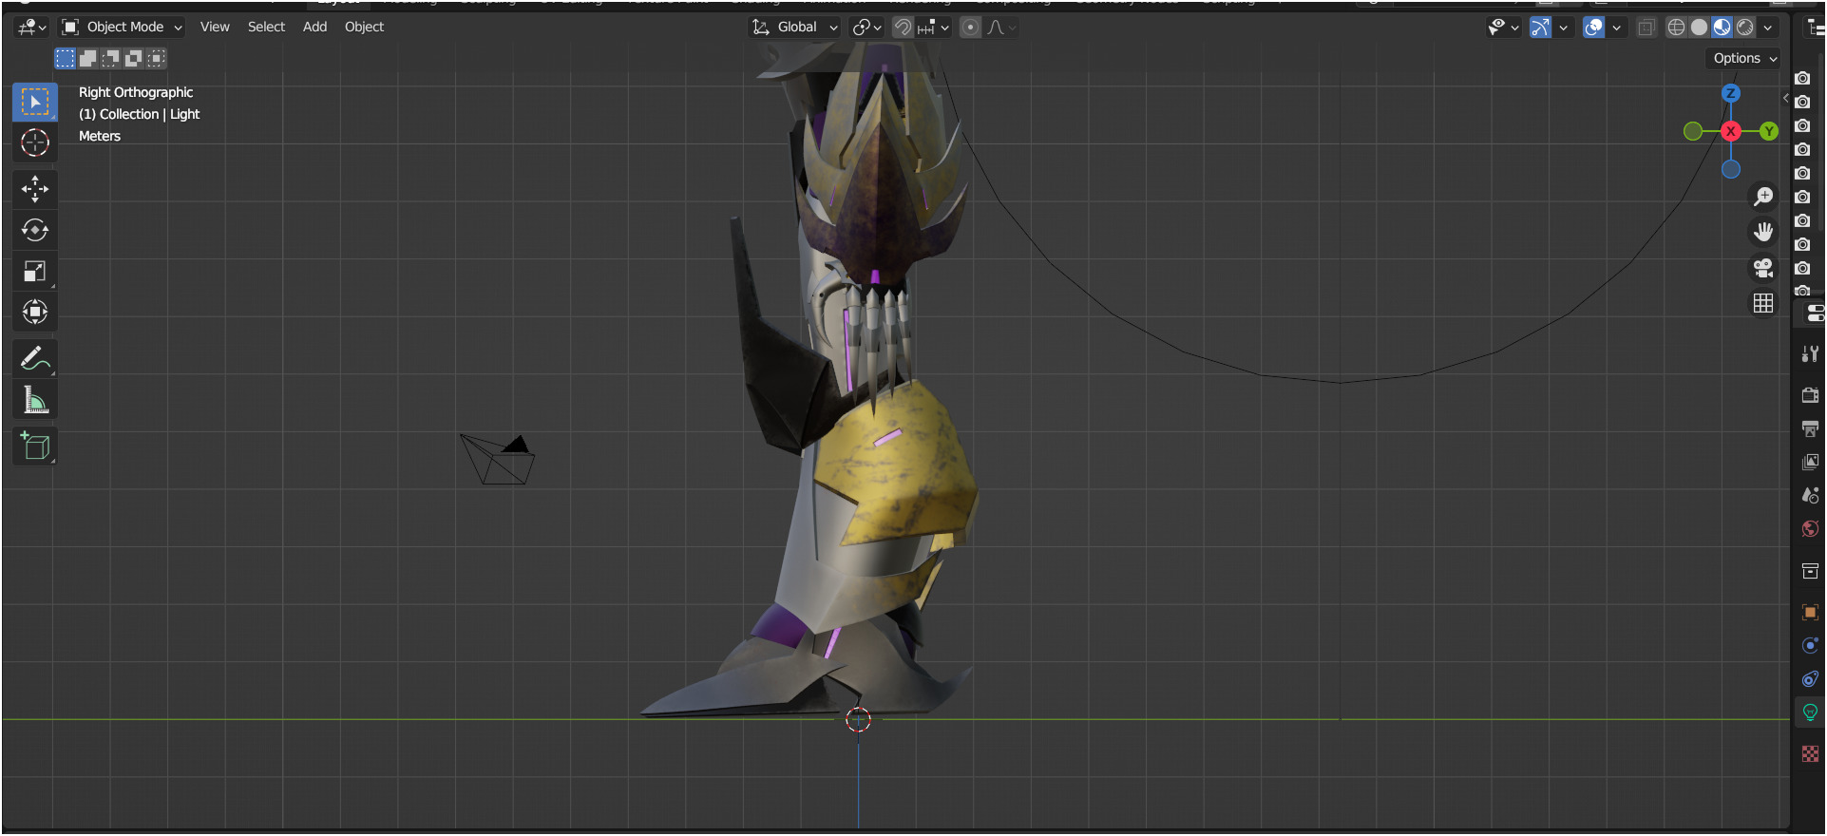Image resolution: width=1827 pixels, height=836 pixels.
Task: Open the pivot point dropdown
Action: pos(866,28)
